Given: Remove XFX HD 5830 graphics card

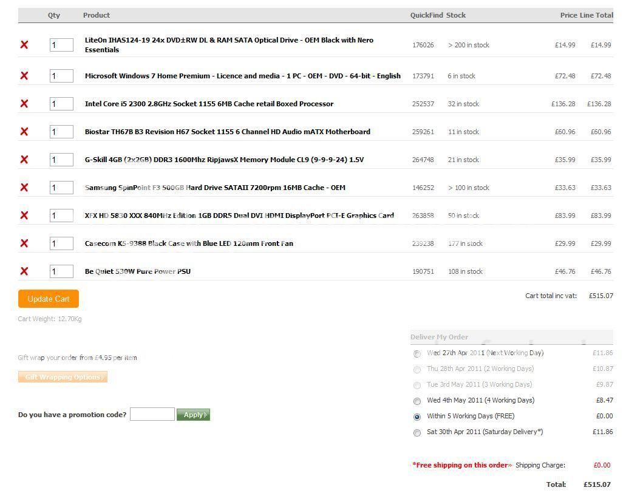Looking at the screenshot, I should [24, 216].
